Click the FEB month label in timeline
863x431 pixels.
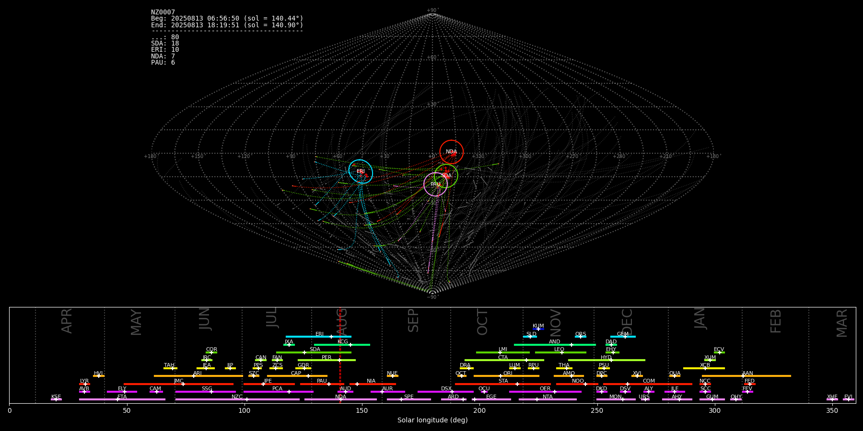(x=776, y=321)
